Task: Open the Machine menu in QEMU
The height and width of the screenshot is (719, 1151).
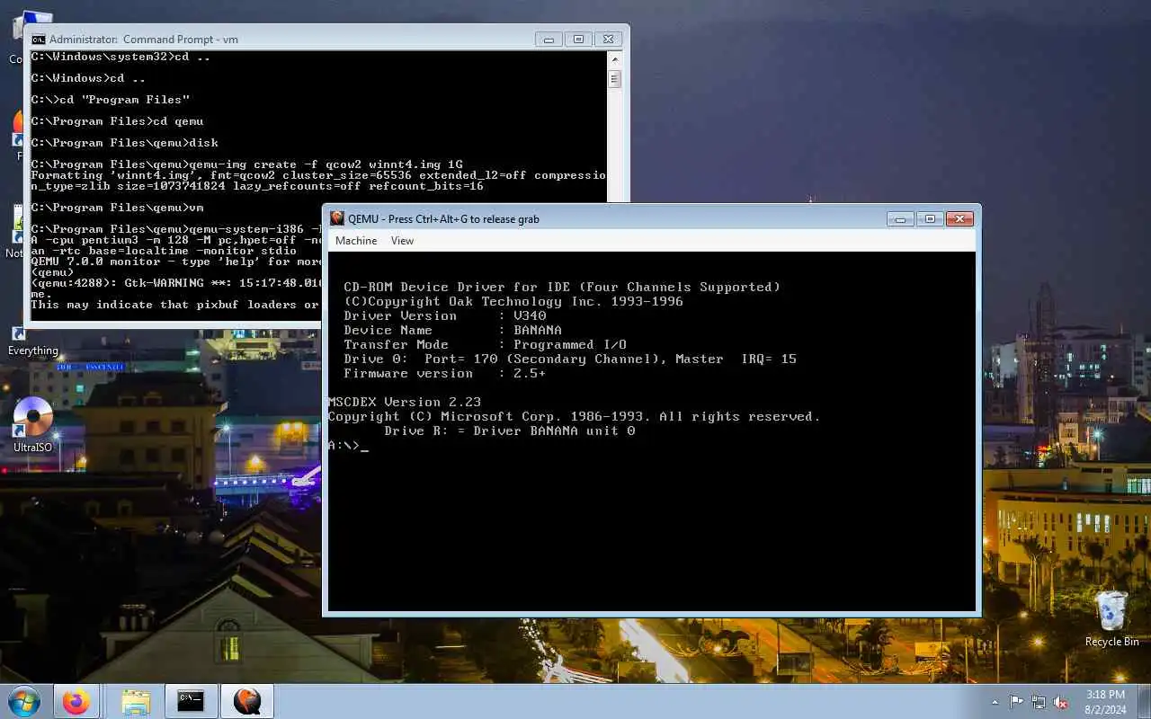Action: 356,241
